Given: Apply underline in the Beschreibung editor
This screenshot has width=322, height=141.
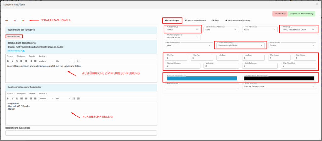Looking at the screenshot, I should pyautogui.click(x=16, y=61).
